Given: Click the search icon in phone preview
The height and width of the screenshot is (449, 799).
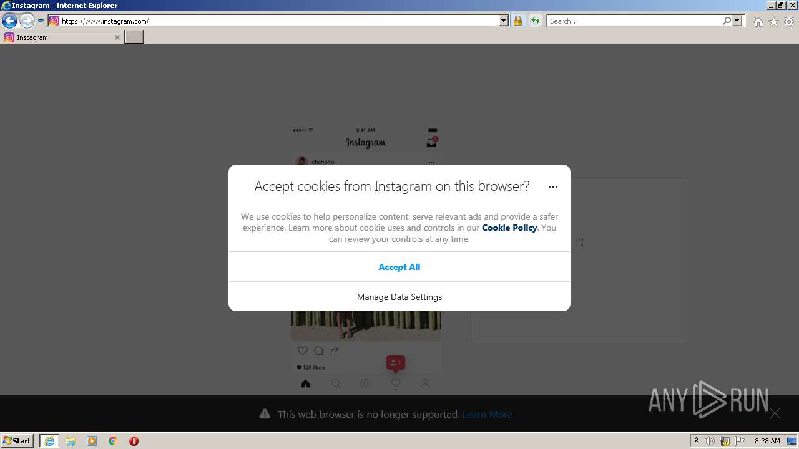Looking at the screenshot, I should (x=336, y=384).
